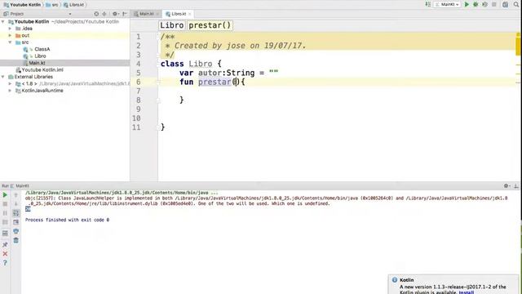Image resolution: width=522 pixels, height=294 pixels.
Task: Click the dump threads icon in Run panel
Action: (5, 222)
